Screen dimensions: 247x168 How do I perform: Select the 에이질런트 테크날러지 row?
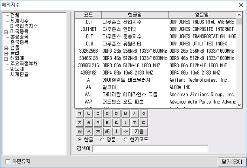(x=155, y=80)
